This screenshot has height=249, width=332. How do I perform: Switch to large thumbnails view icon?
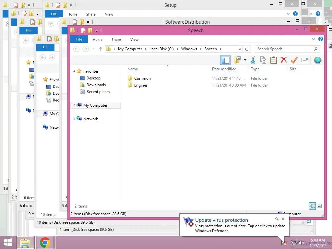tap(319, 206)
